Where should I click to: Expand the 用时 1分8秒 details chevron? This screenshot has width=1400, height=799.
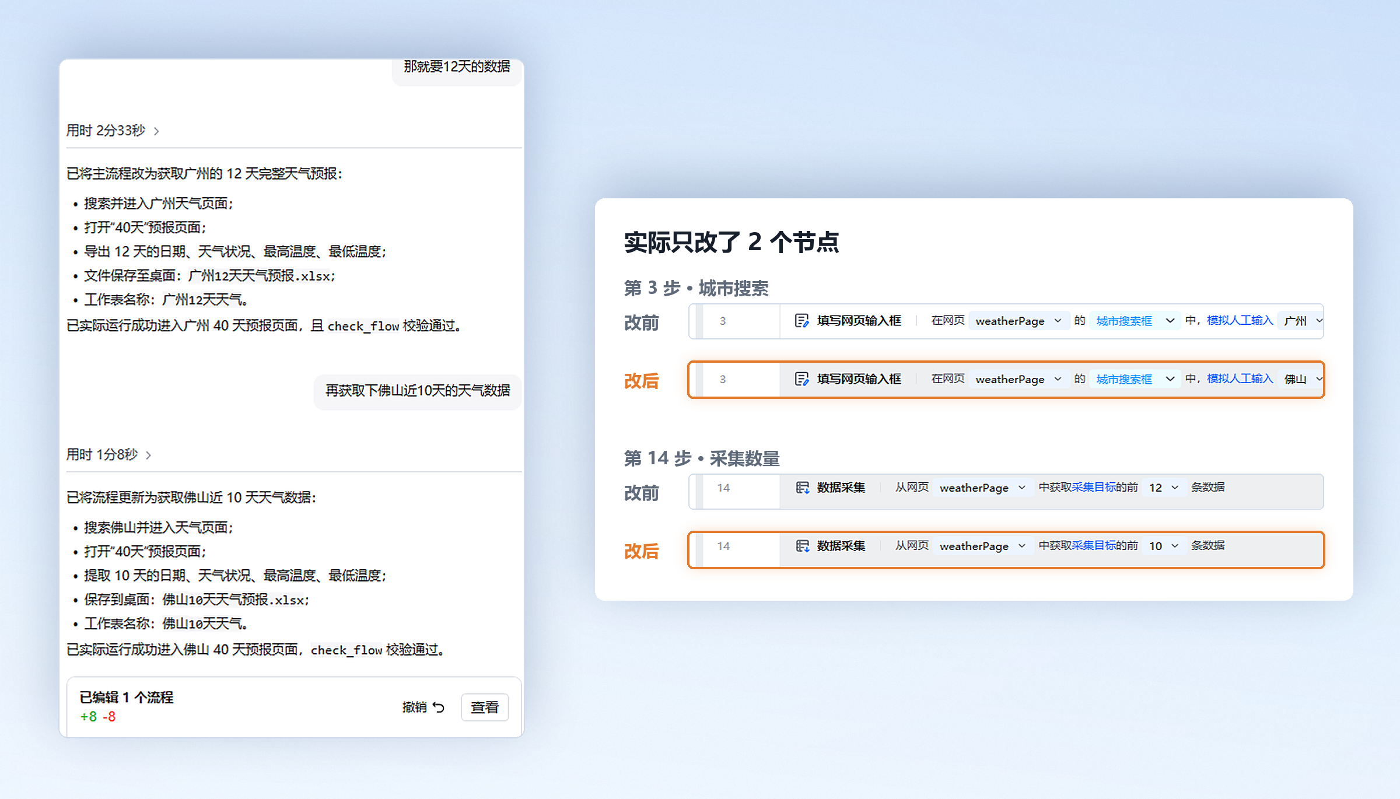148,455
